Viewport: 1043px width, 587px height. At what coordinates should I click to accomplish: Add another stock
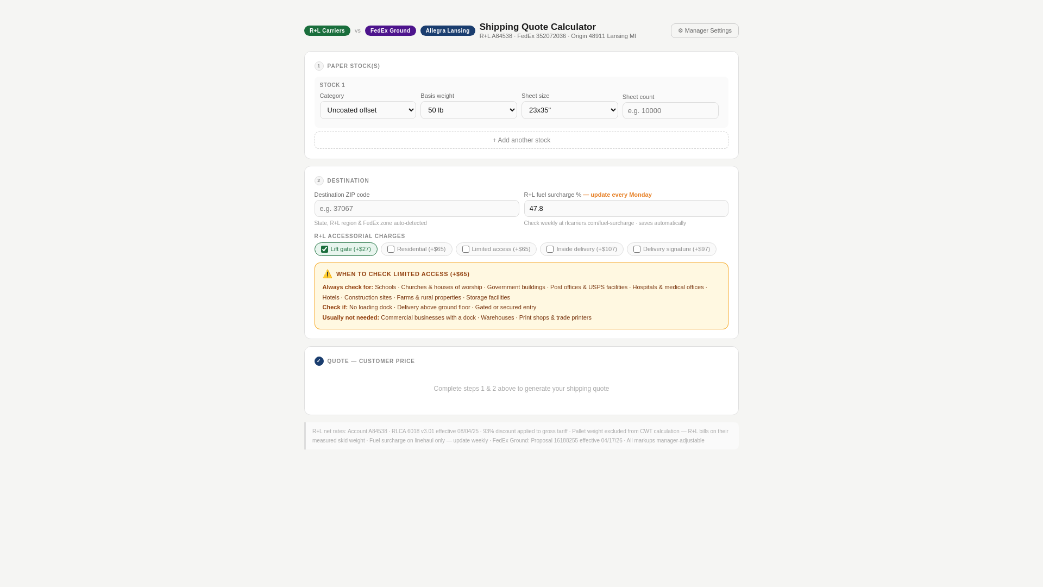521,140
